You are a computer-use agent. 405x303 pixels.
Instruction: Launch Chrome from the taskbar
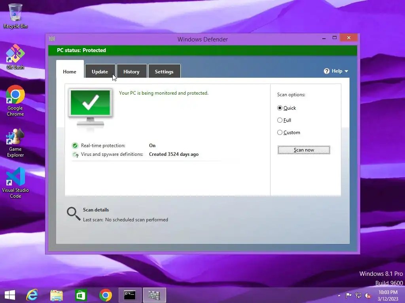tap(105, 295)
